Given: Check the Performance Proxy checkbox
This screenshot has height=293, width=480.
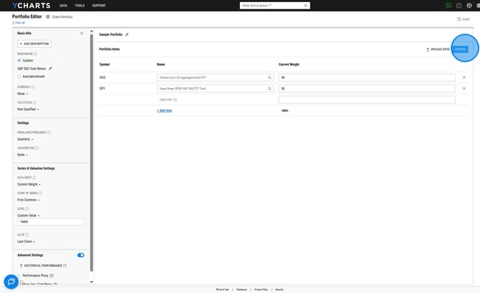Looking at the screenshot, I should click(19, 276).
